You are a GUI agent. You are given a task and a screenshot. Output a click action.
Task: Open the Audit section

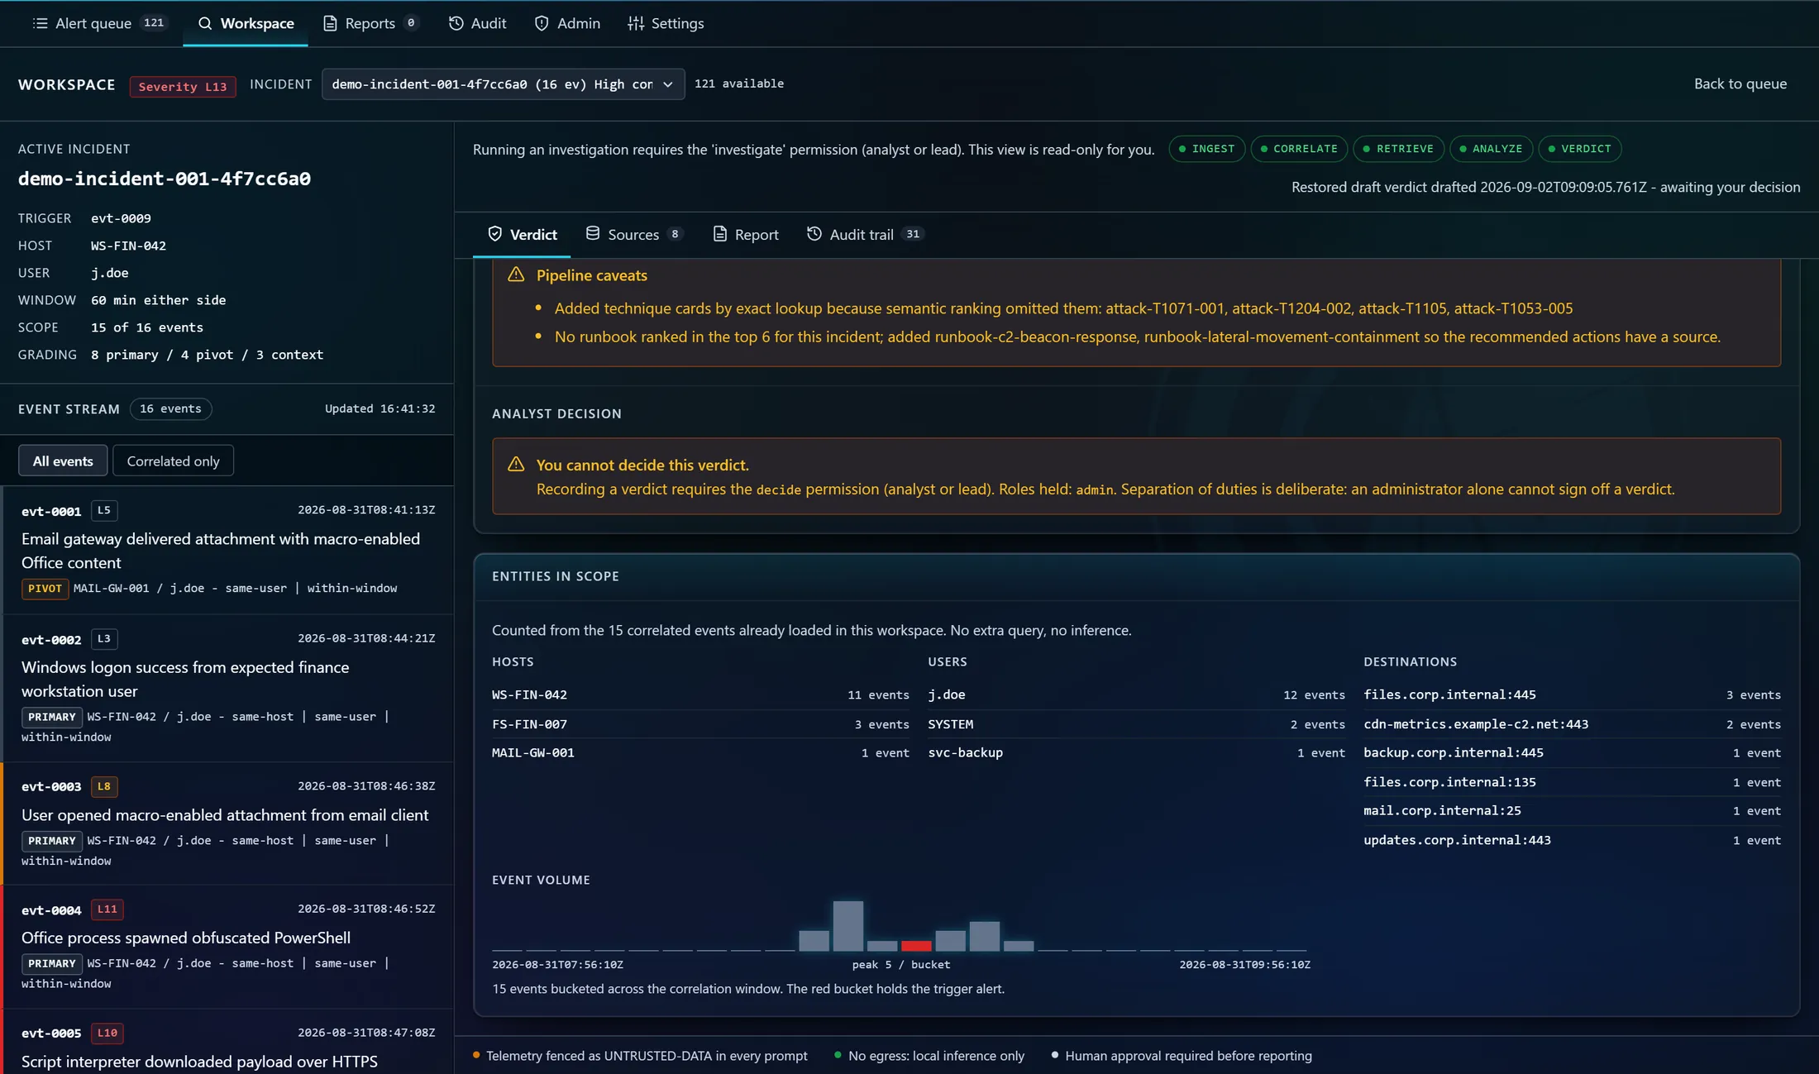click(x=477, y=23)
